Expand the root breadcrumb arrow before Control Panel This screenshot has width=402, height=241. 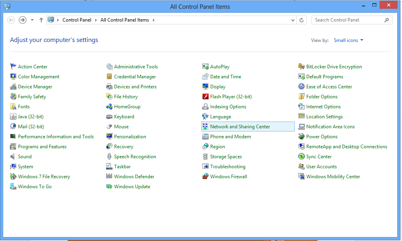58,20
